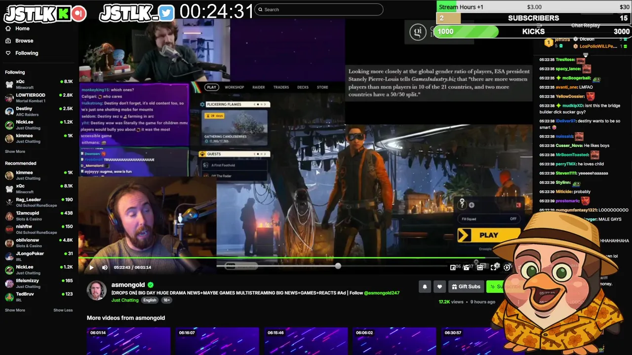Click username spacy_lance in chat
632x355 pixels.
tap(568, 69)
